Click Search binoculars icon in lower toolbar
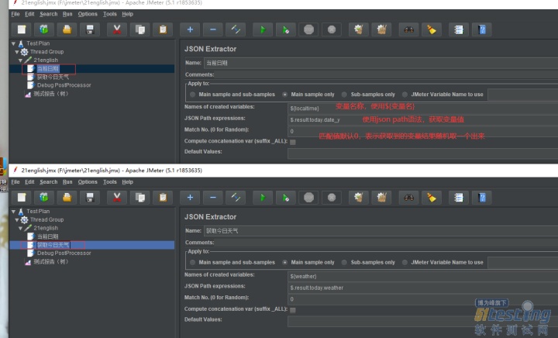Viewport: 558px width, 338px height. tap(408, 198)
